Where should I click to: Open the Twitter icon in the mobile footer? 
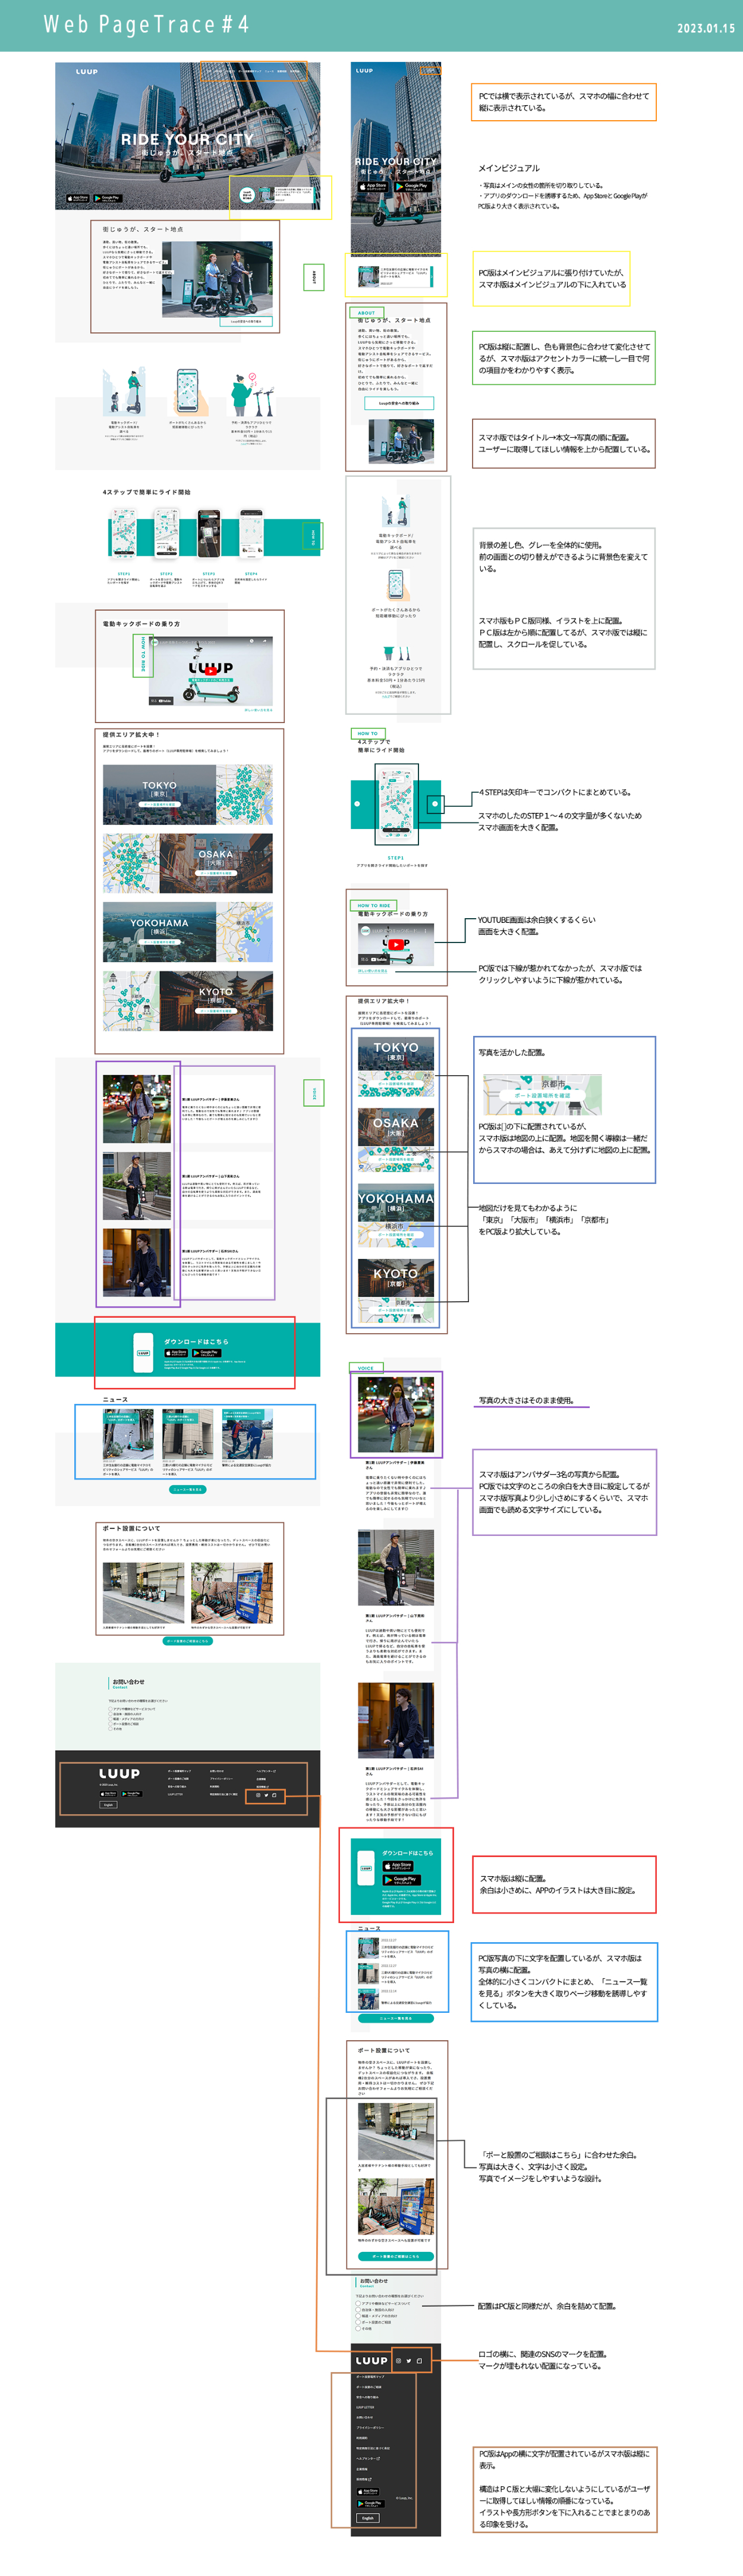[x=409, y=2361]
